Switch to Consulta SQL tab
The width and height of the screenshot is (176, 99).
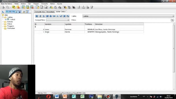coord(40,12)
